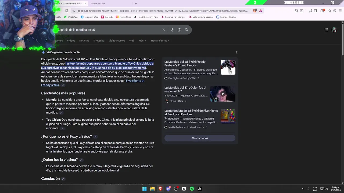Open Brave Shields lion icon

click(x=255, y=11)
